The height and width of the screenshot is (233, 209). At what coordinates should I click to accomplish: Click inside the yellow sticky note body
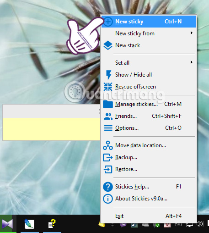point(51,129)
